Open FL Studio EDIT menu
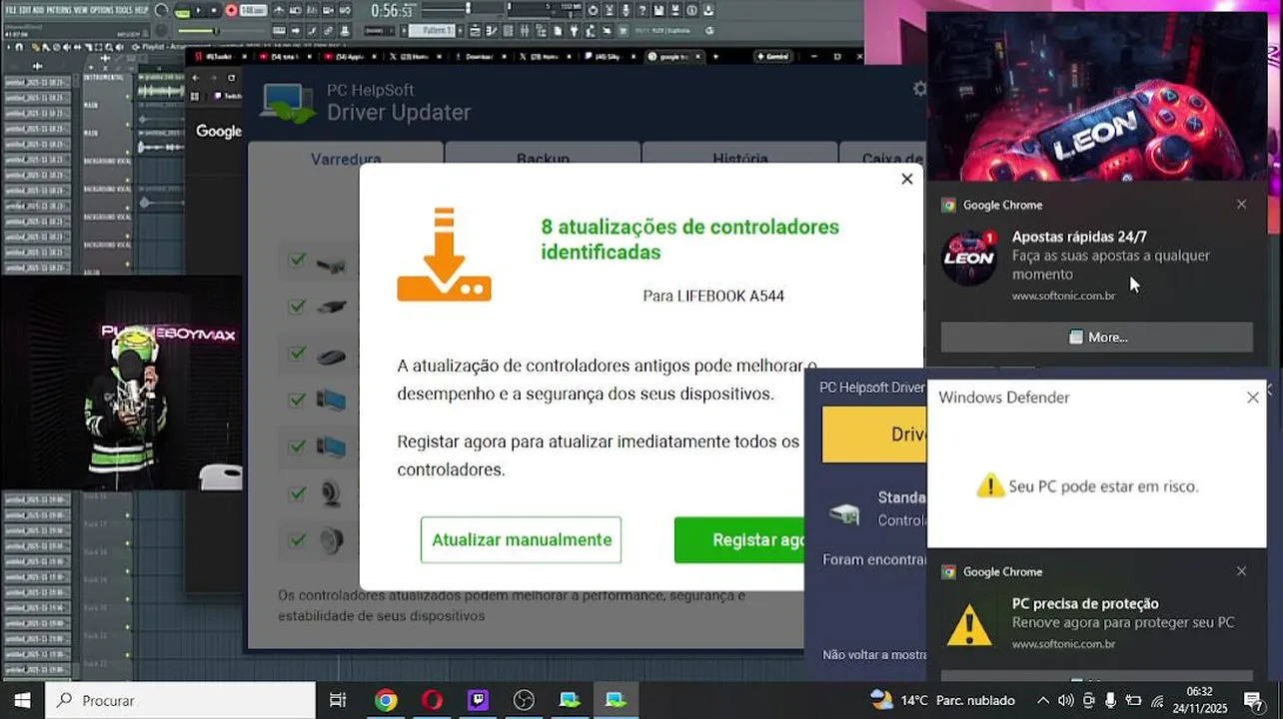Viewport: 1283px width, 719px height. 25,10
